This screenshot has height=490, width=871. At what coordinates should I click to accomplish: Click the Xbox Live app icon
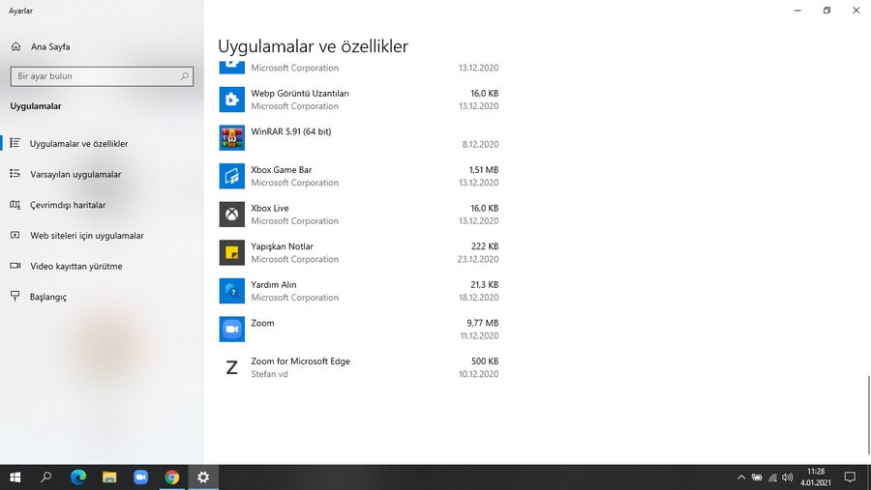[231, 215]
